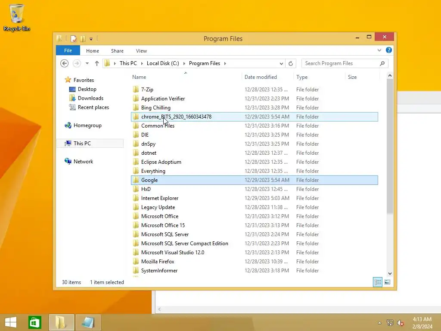This screenshot has height=331, width=441.
Task: Open Recent places in the navigation pane
Action: (93, 107)
